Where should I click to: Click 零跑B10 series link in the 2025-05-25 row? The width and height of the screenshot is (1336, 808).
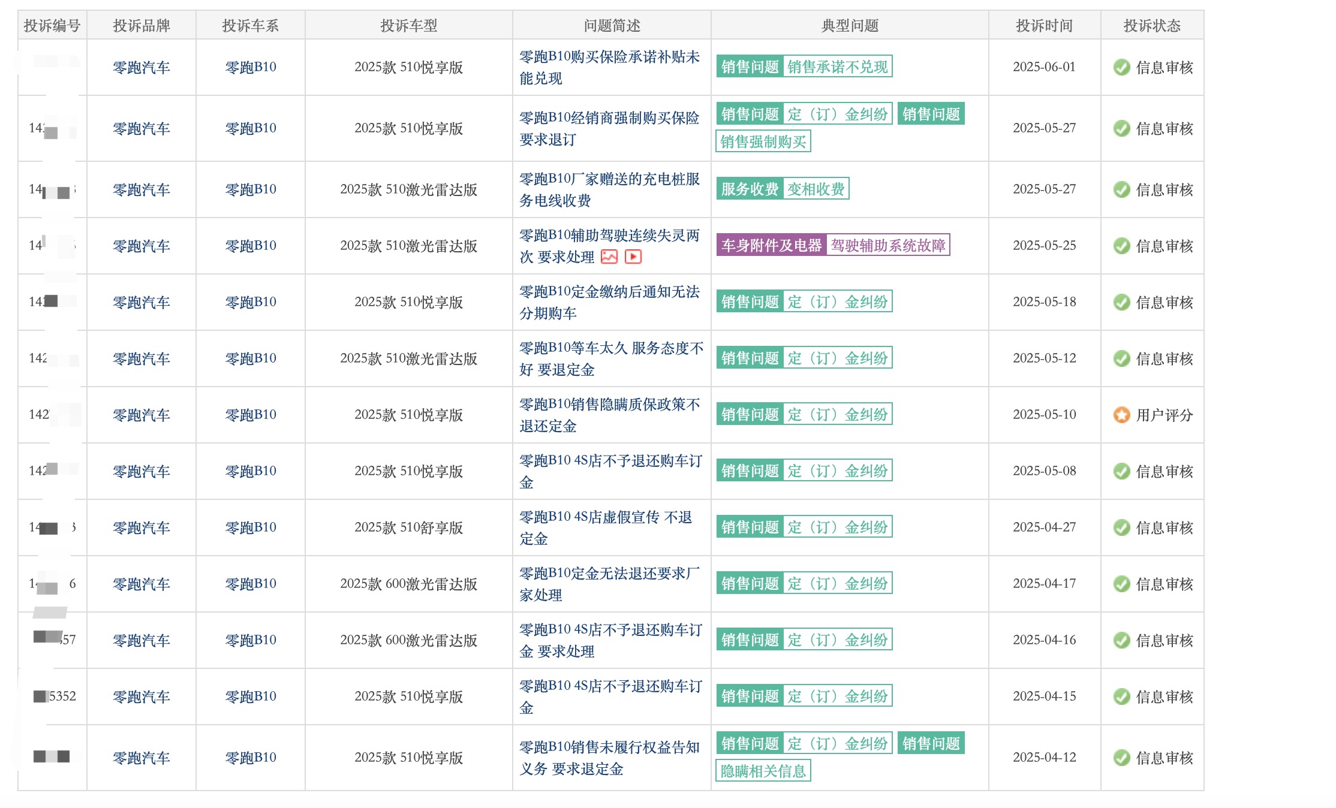[x=251, y=246]
